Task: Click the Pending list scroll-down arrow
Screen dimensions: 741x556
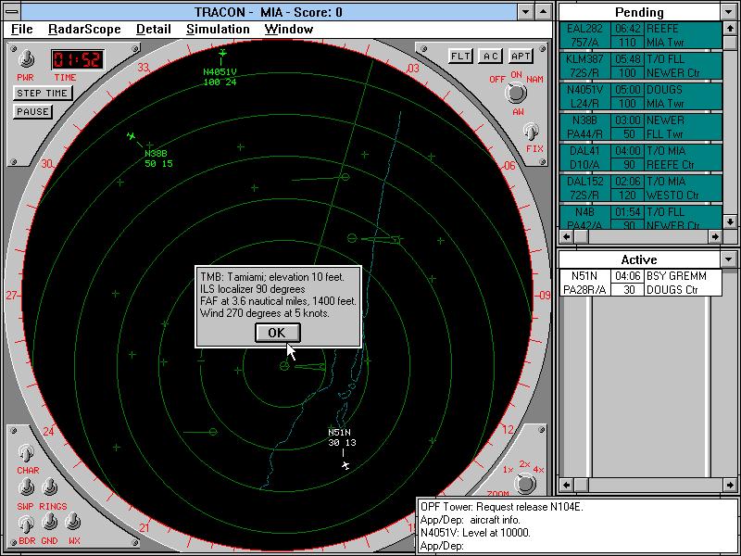Action: tap(730, 222)
